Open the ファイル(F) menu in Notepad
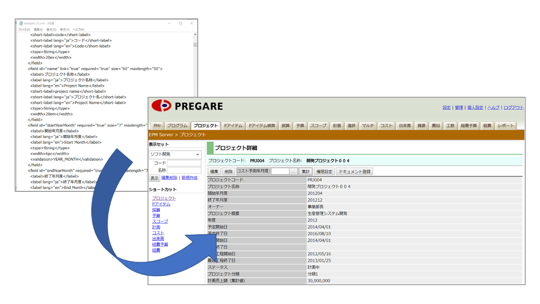Image resolution: width=540 pixels, height=304 pixels. click(24, 30)
